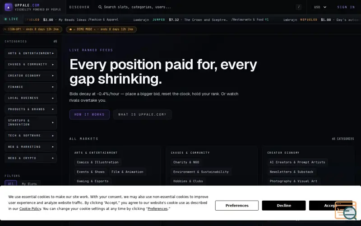
Task: Open Film & Animation market
Action: (x=127, y=172)
